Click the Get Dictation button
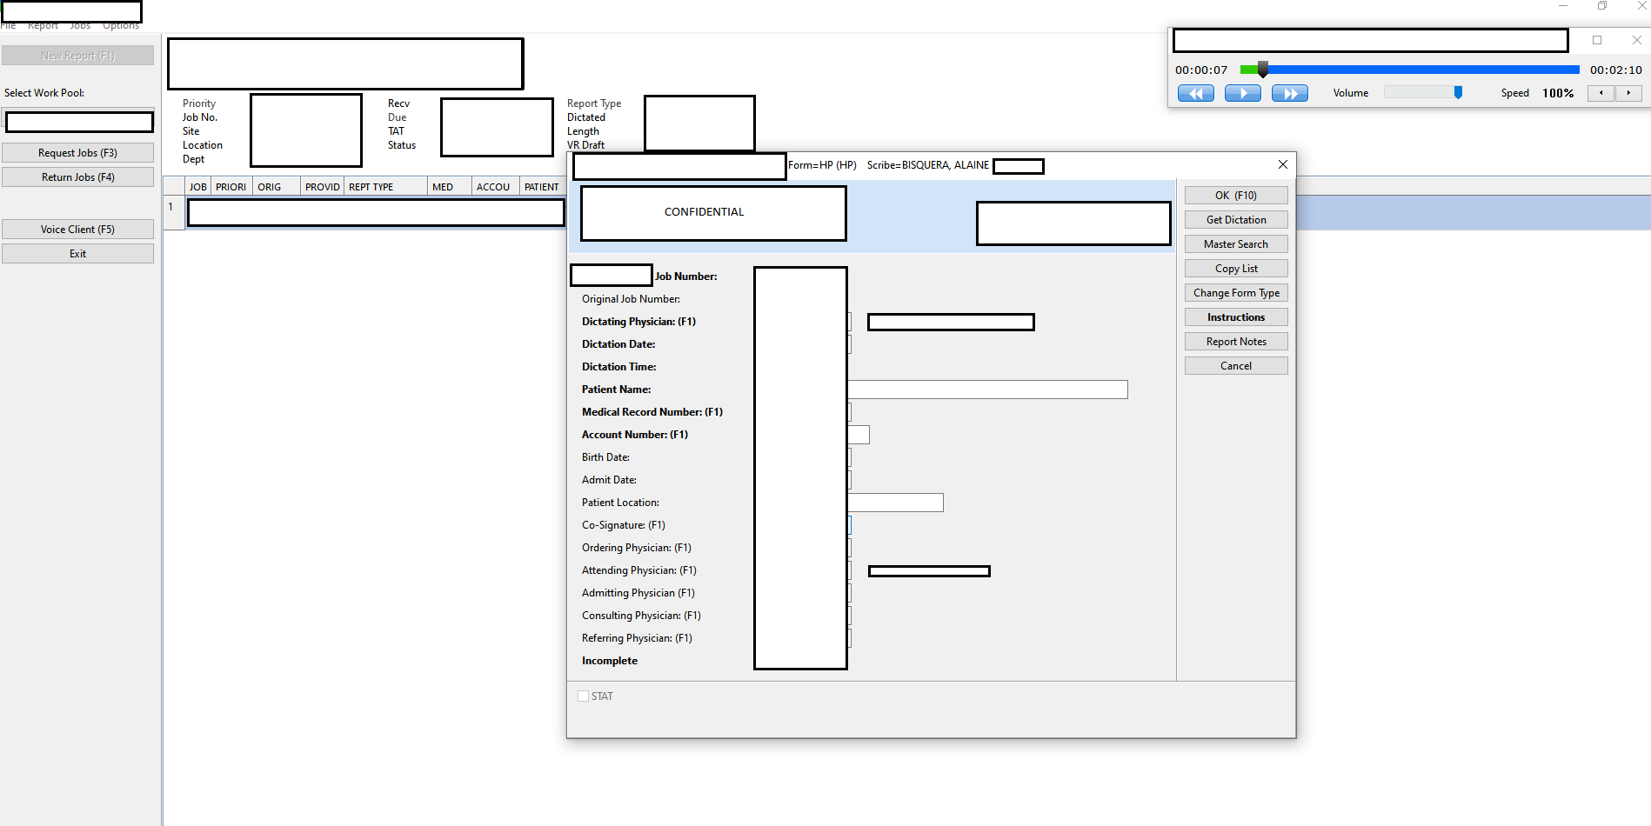Screen dimensions: 1651x826 tap(1236, 220)
